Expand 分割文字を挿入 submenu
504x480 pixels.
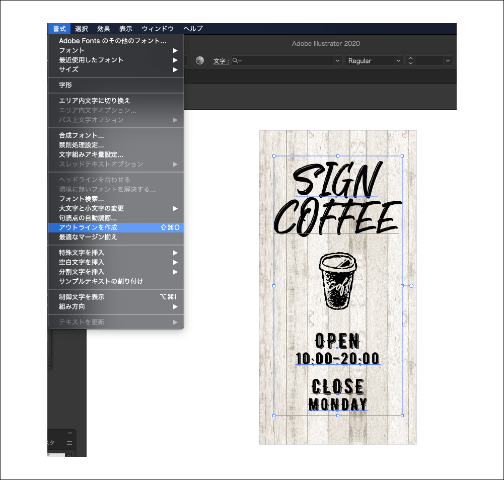116,272
